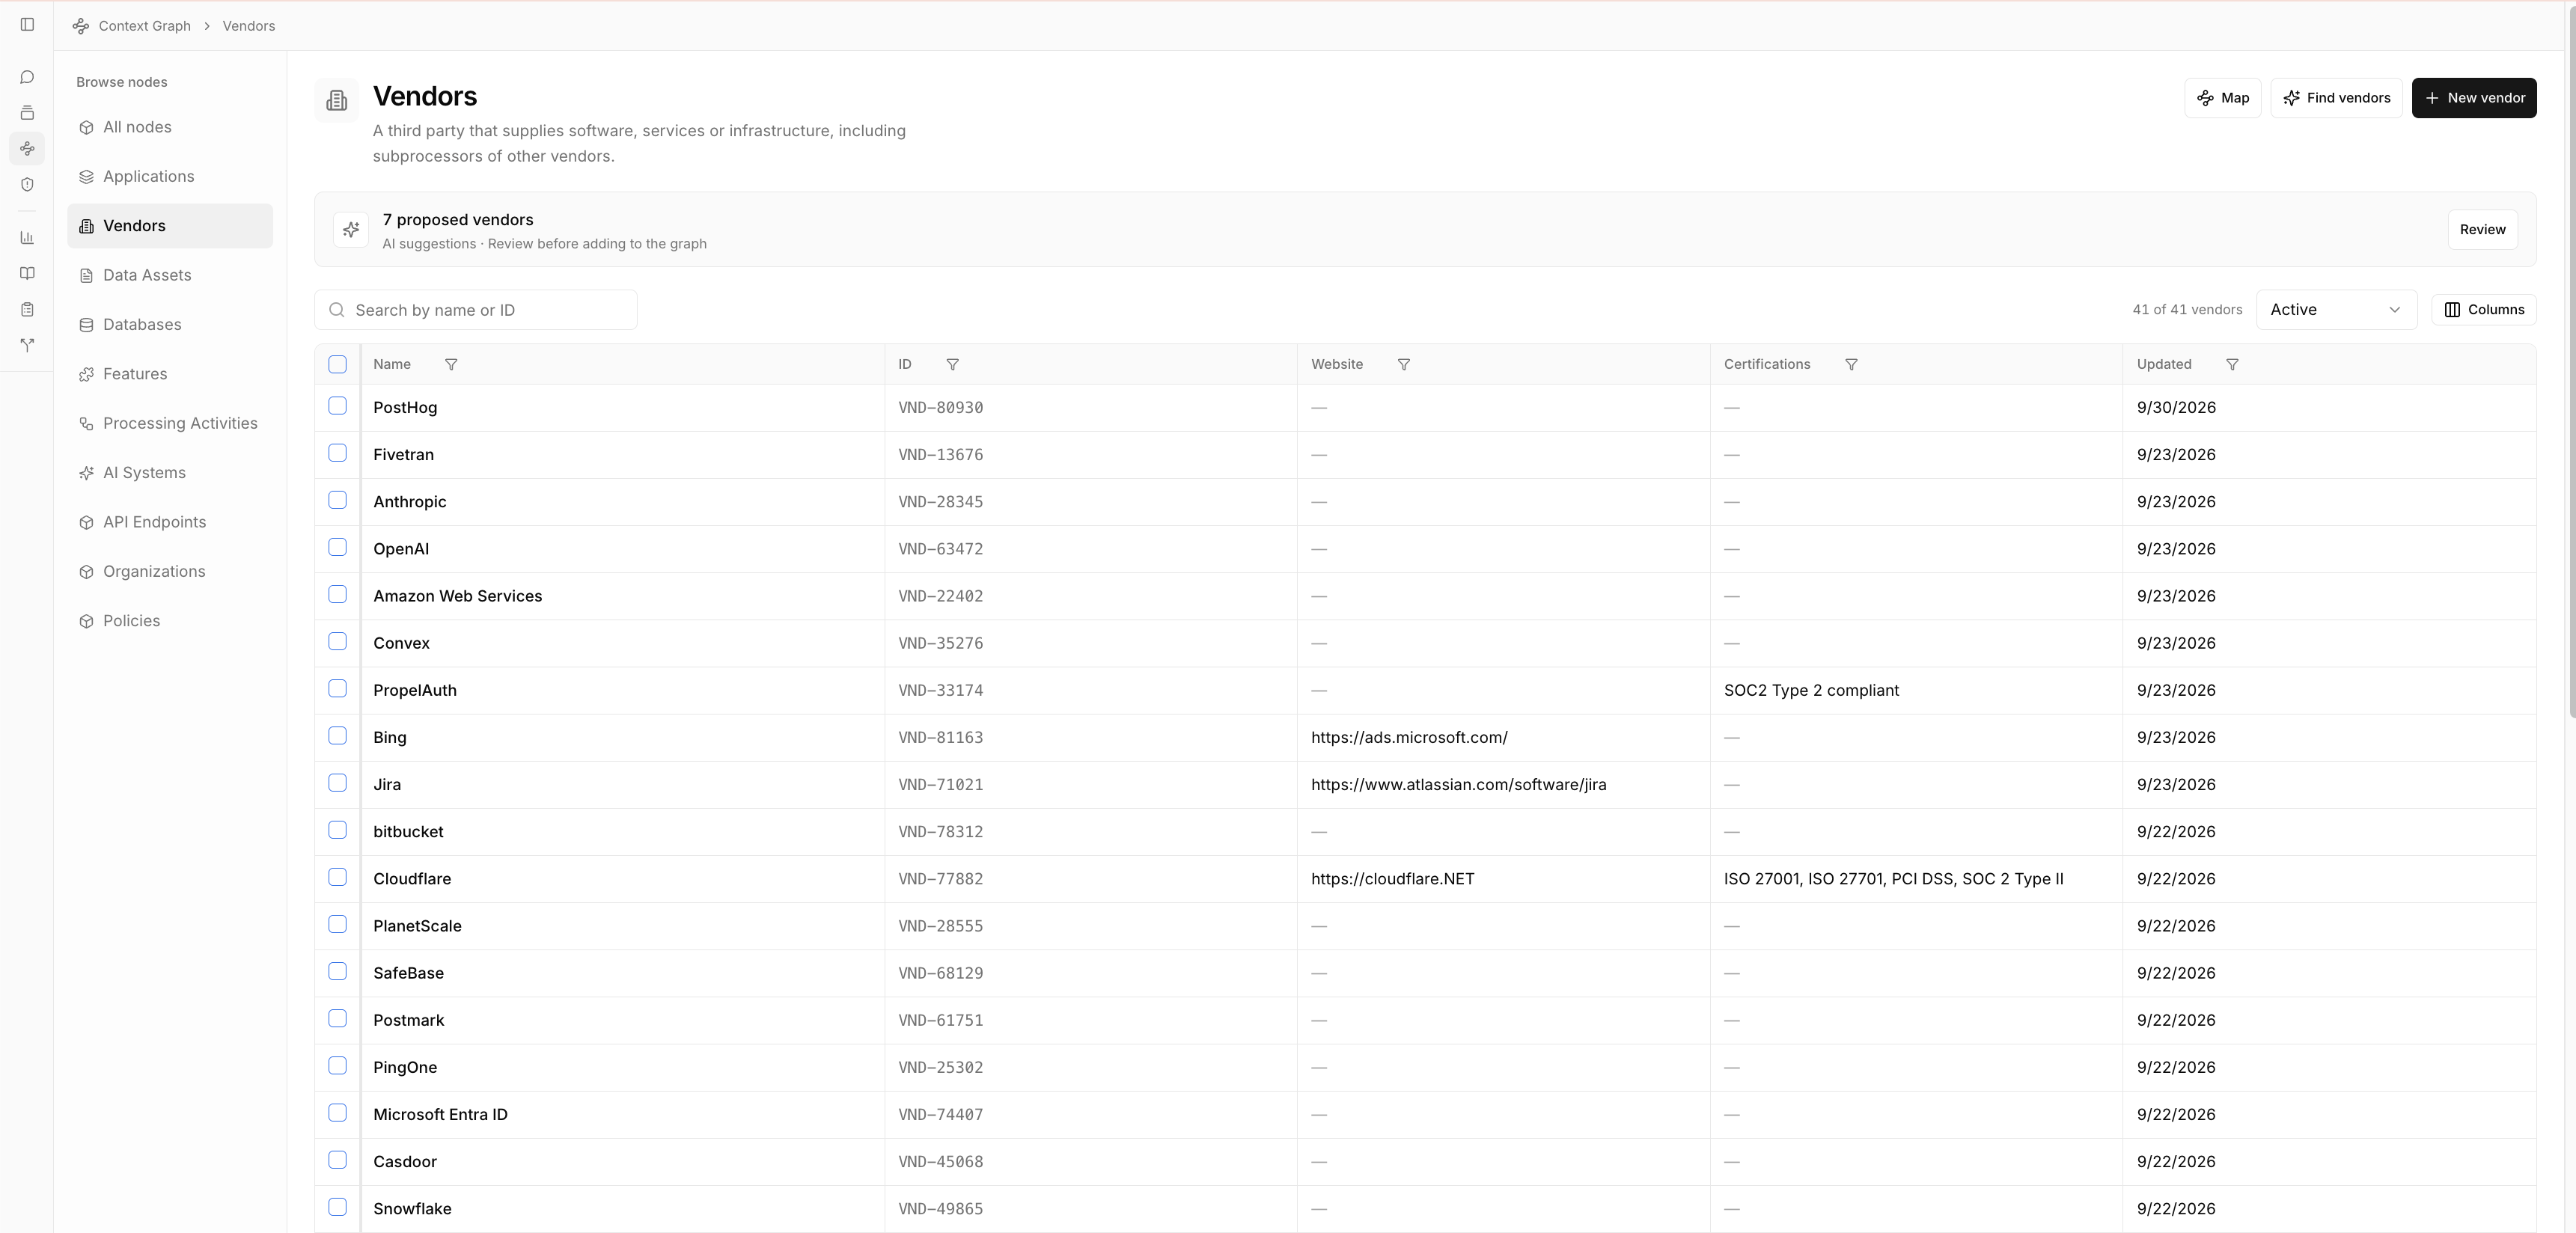
Task: Click the New vendor button
Action: [x=2473, y=98]
